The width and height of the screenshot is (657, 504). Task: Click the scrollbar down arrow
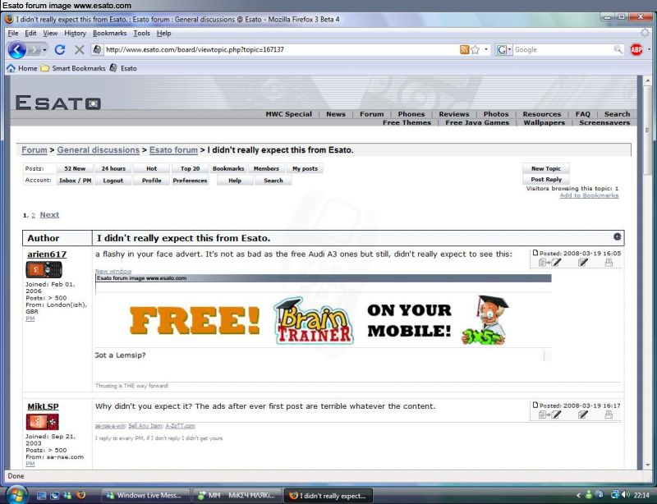[x=648, y=465]
